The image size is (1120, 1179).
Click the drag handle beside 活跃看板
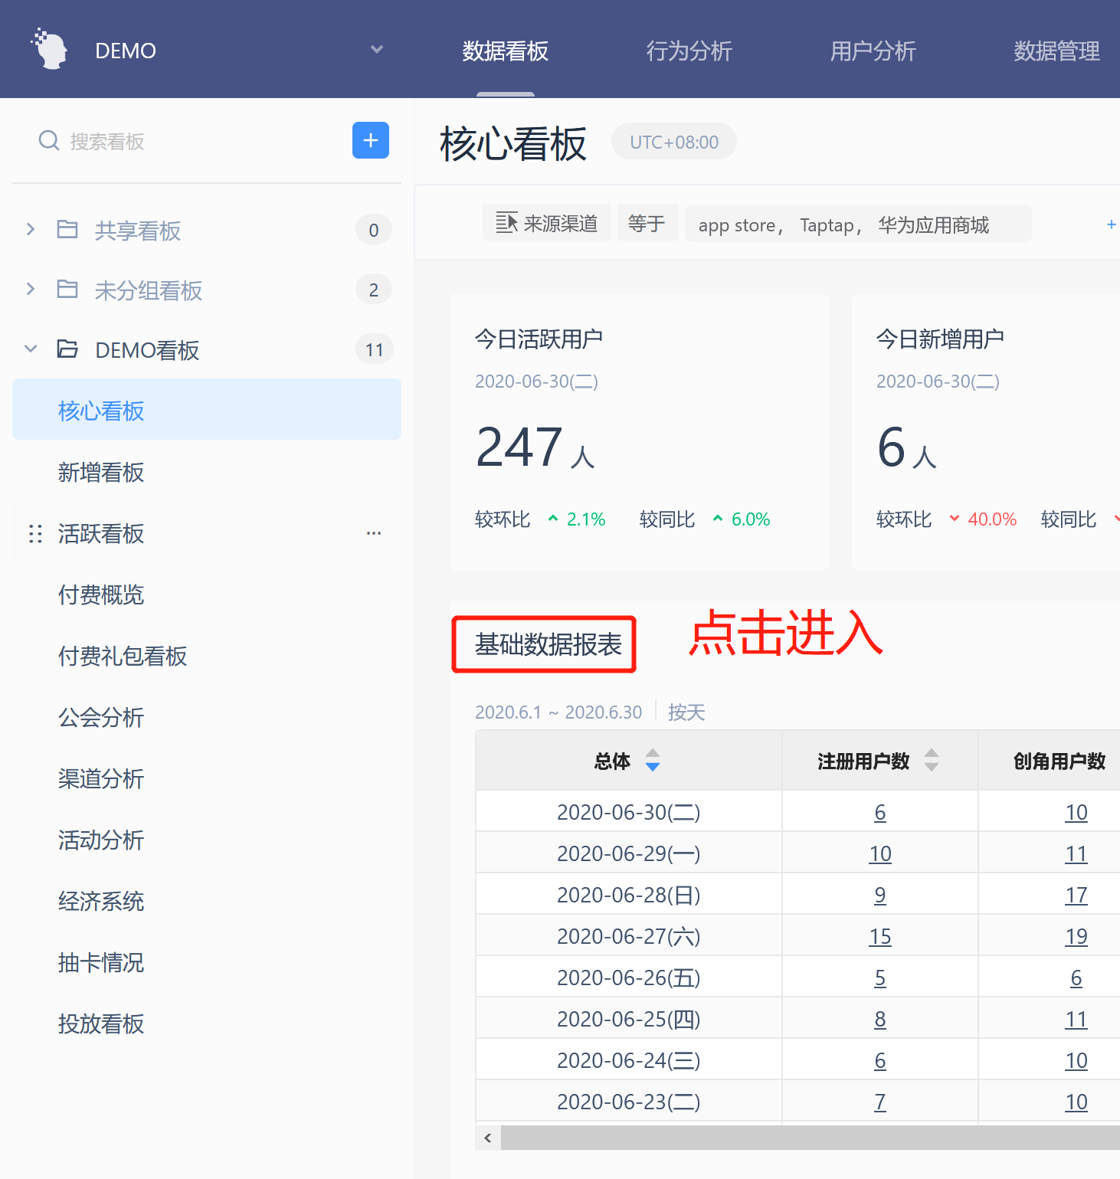pos(35,534)
